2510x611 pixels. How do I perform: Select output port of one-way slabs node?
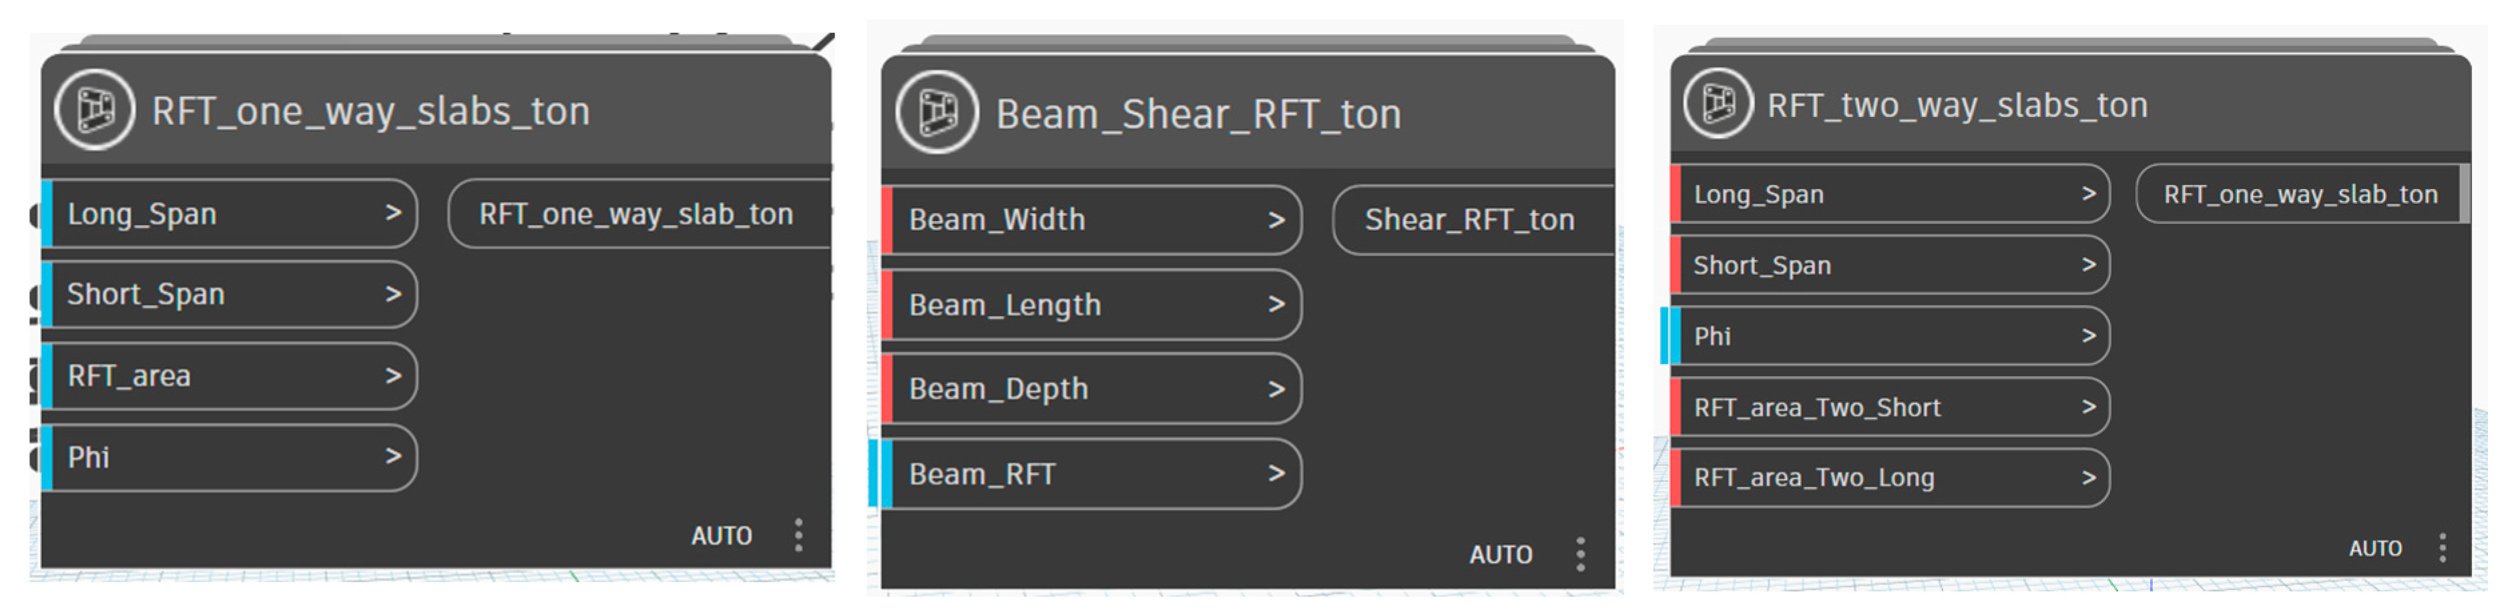pos(636,214)
